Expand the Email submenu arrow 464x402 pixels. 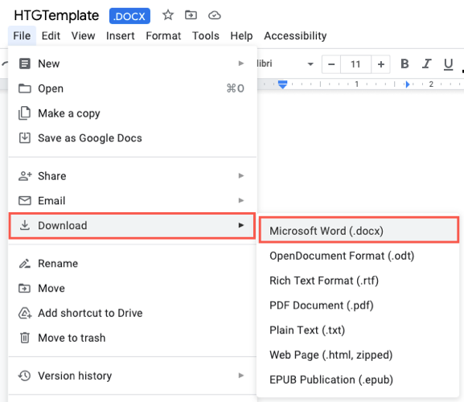coord(241,200)
